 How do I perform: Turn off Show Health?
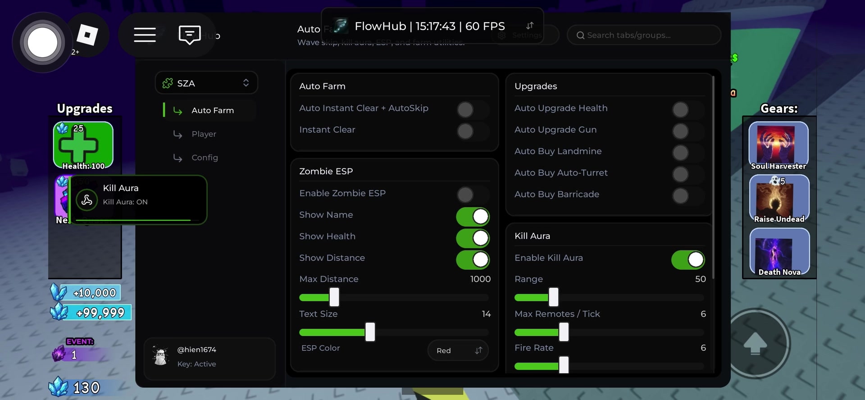click(473, 238)
